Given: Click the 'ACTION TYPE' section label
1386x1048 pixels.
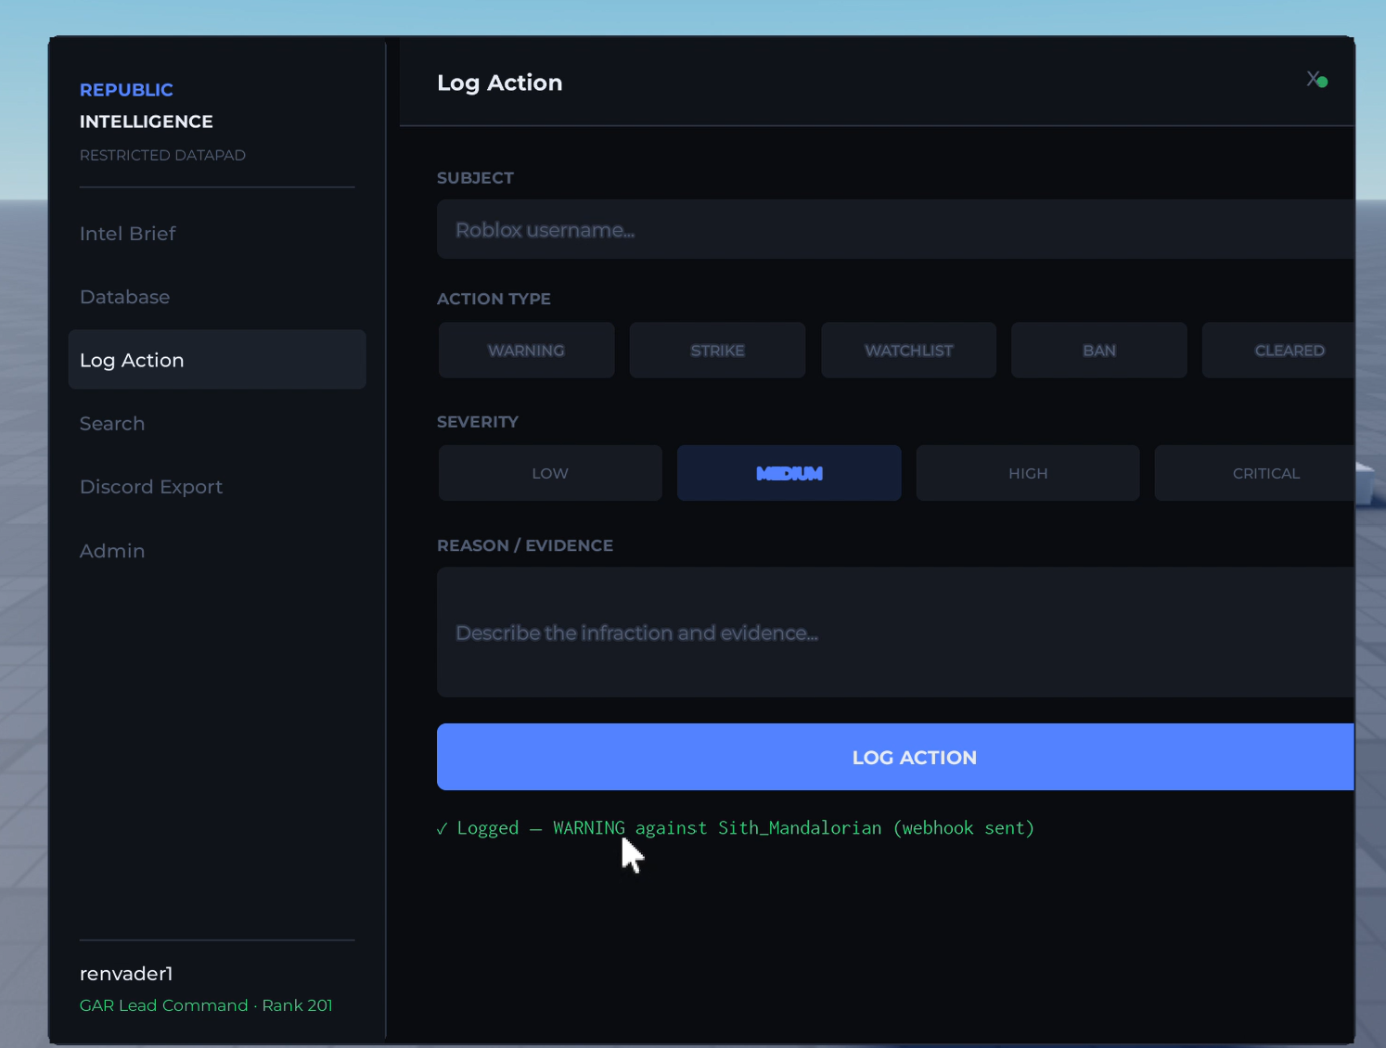Looking at the screenshot, I should [x=494, y=299].
